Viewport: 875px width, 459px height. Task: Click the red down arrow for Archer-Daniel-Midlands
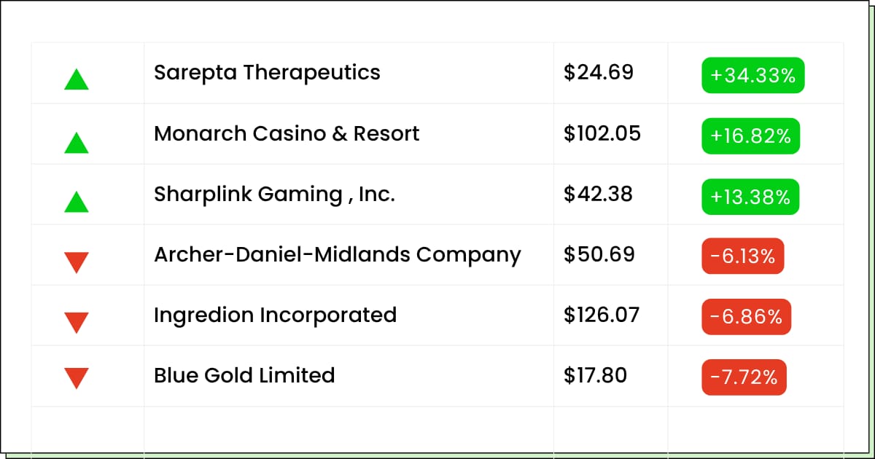tap(77, 262)
